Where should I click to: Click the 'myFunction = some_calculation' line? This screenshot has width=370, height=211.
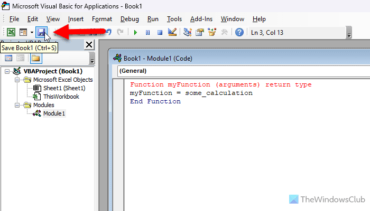191,93
